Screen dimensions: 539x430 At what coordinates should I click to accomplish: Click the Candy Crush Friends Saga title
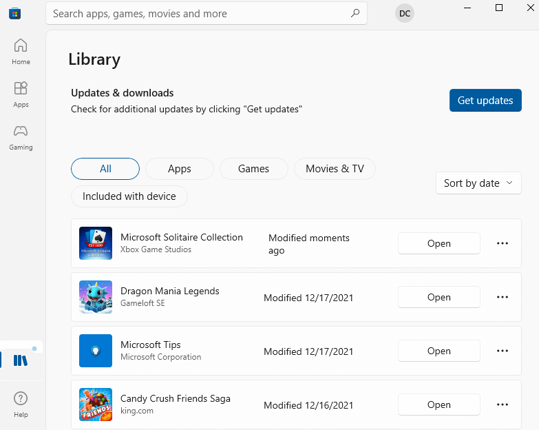click(x=176, y=398)
